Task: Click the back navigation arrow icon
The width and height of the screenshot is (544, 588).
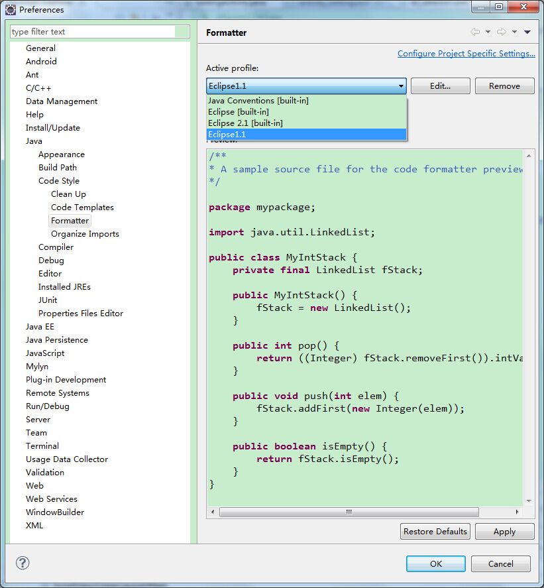Action: coord(475,32)
